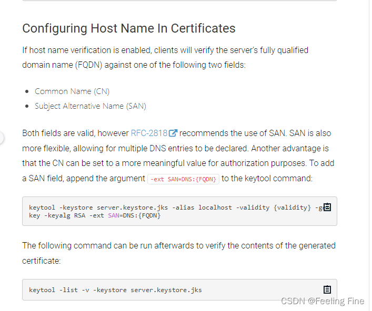Image resolution: width=372 pixels, height=311 pixels.
Task: Toggle the sidebar handle at left edge
Action: pyautogui.click(x=1, y=139)
